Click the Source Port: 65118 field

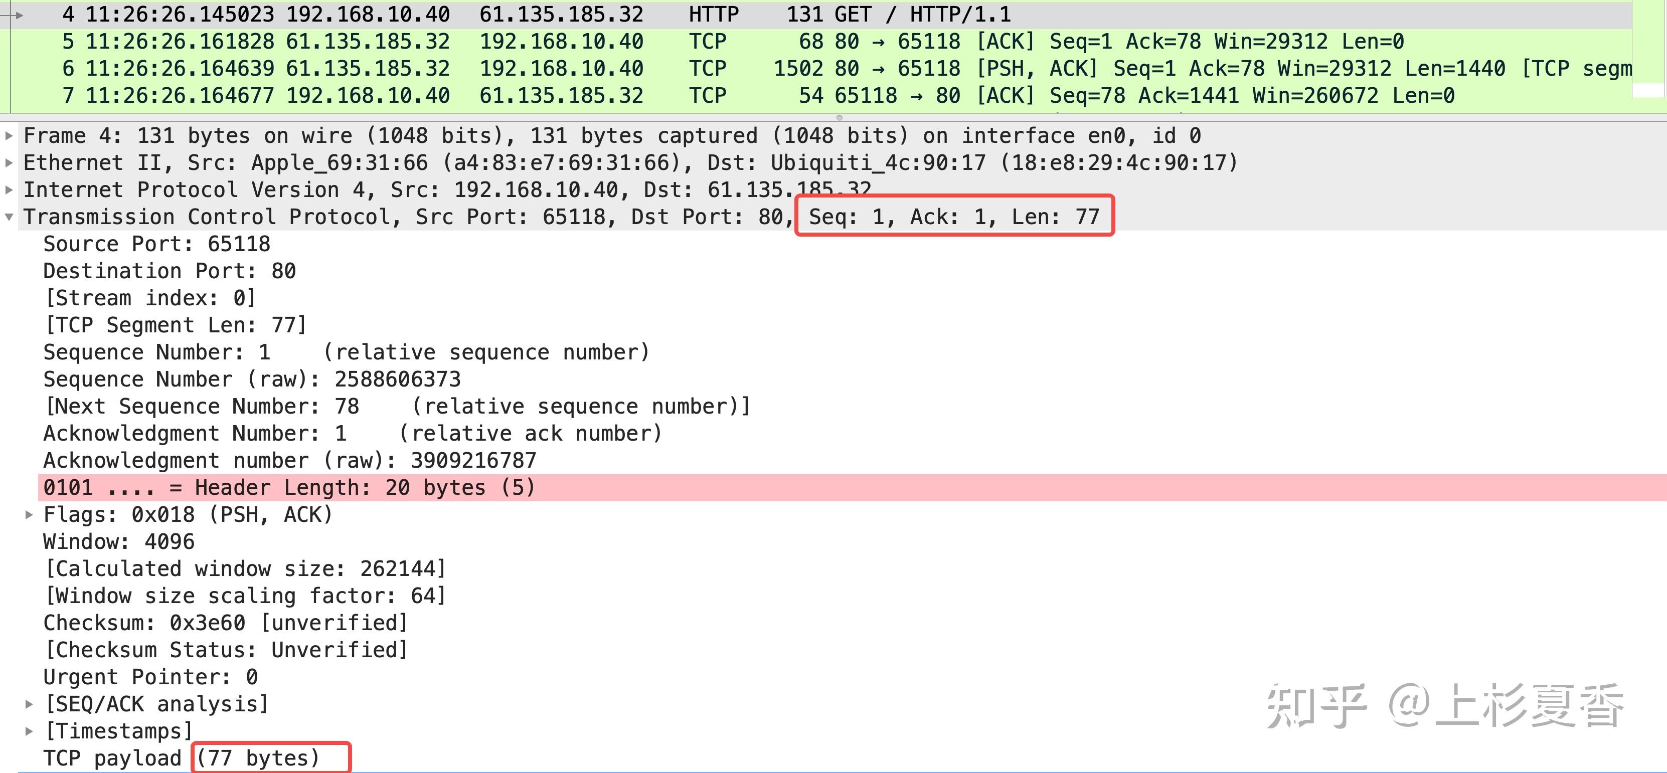tap(156, 244)
